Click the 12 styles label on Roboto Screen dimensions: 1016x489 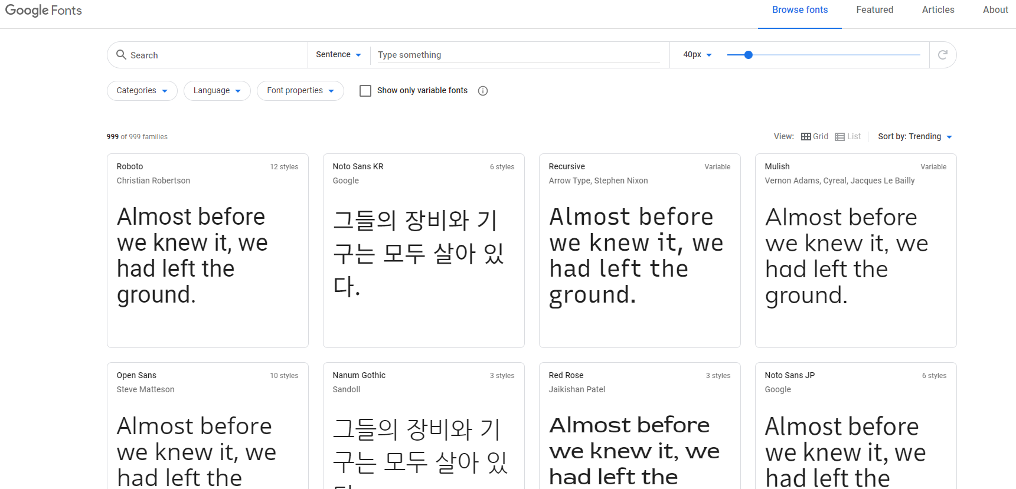point(284,167)
